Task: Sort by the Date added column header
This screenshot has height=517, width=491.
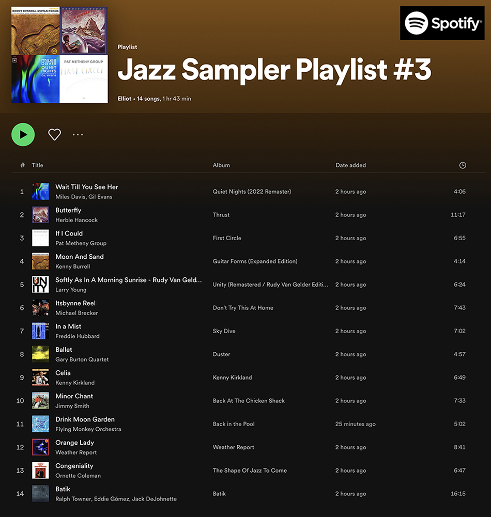Action: (351, 165)
